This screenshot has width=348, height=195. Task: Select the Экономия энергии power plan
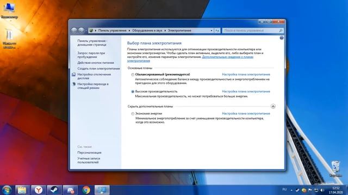tap(133, 114)
